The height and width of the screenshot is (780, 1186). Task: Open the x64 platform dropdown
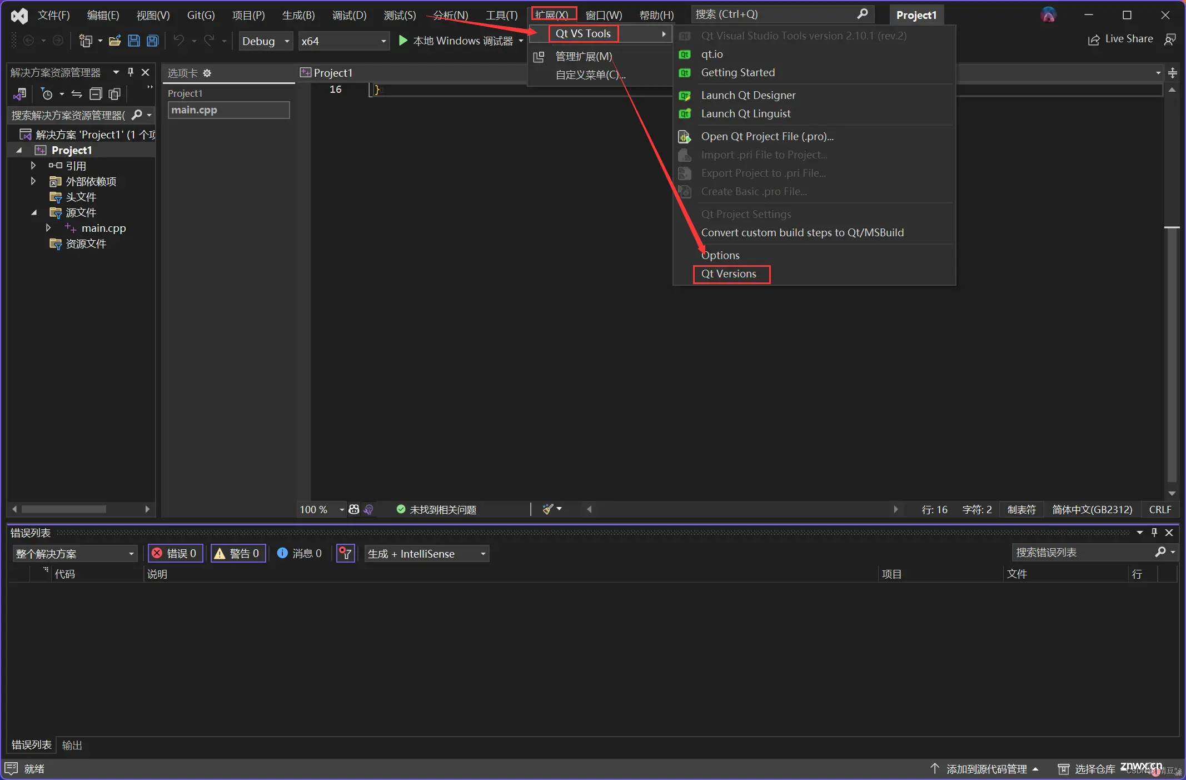tap(343, 41)
